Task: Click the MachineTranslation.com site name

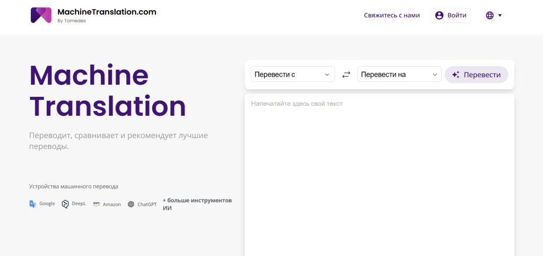Action: pos(107,12)
